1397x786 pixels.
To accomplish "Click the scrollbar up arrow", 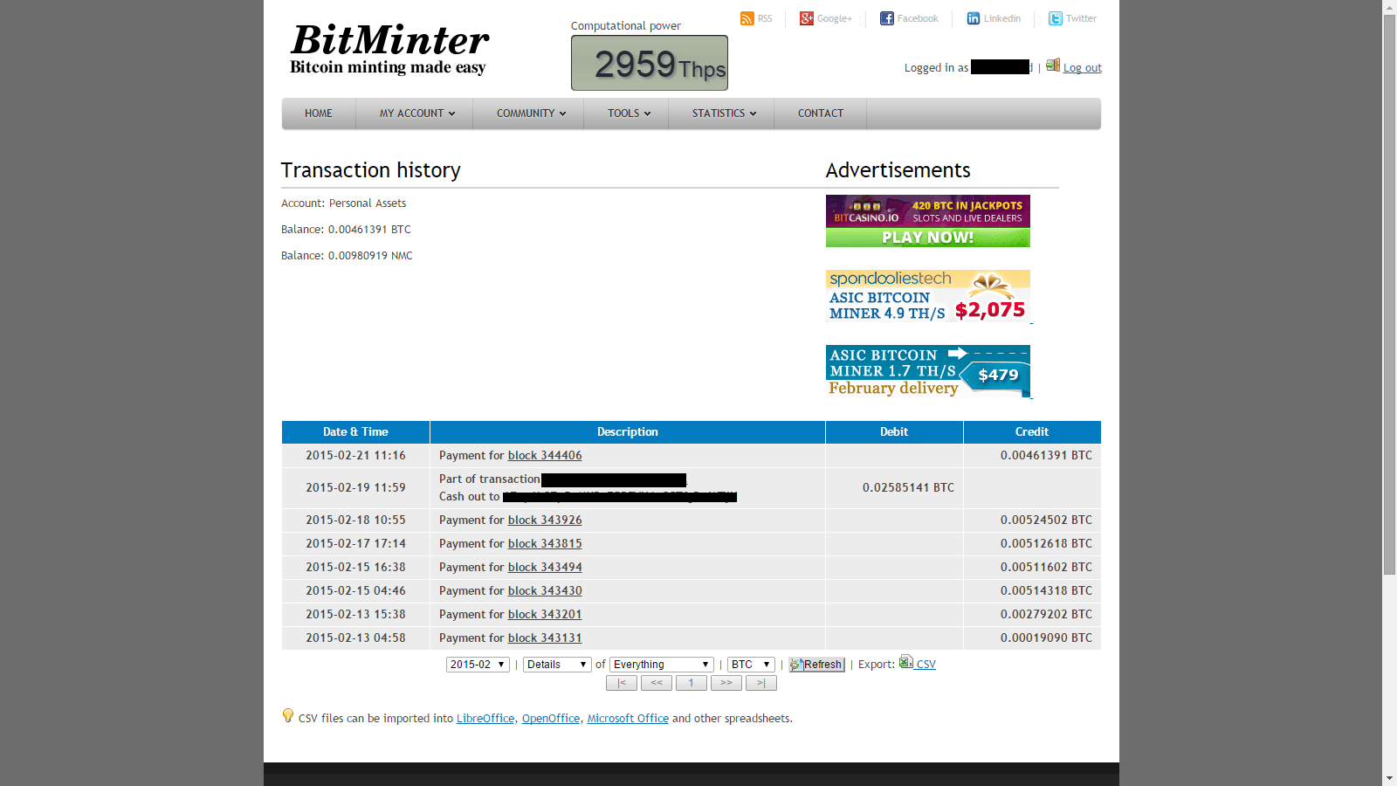I will pyautogui.click(x=1389, y=7).
